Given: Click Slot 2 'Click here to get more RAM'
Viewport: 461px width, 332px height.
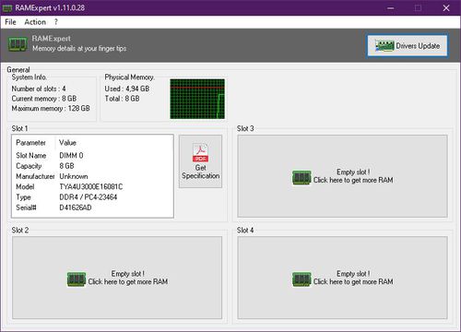Looking at the screenshot, I should [128, 281].
